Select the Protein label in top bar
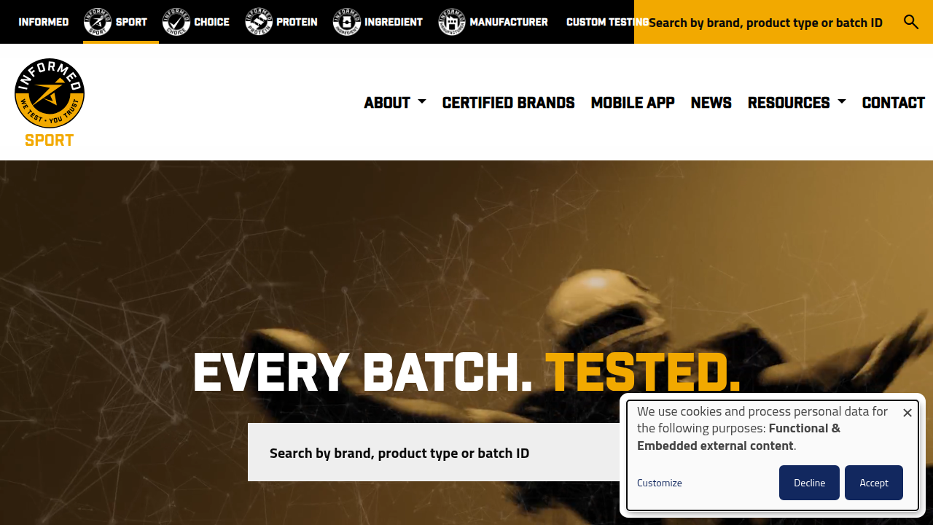The image size is (933, 525). coord(297,22)
